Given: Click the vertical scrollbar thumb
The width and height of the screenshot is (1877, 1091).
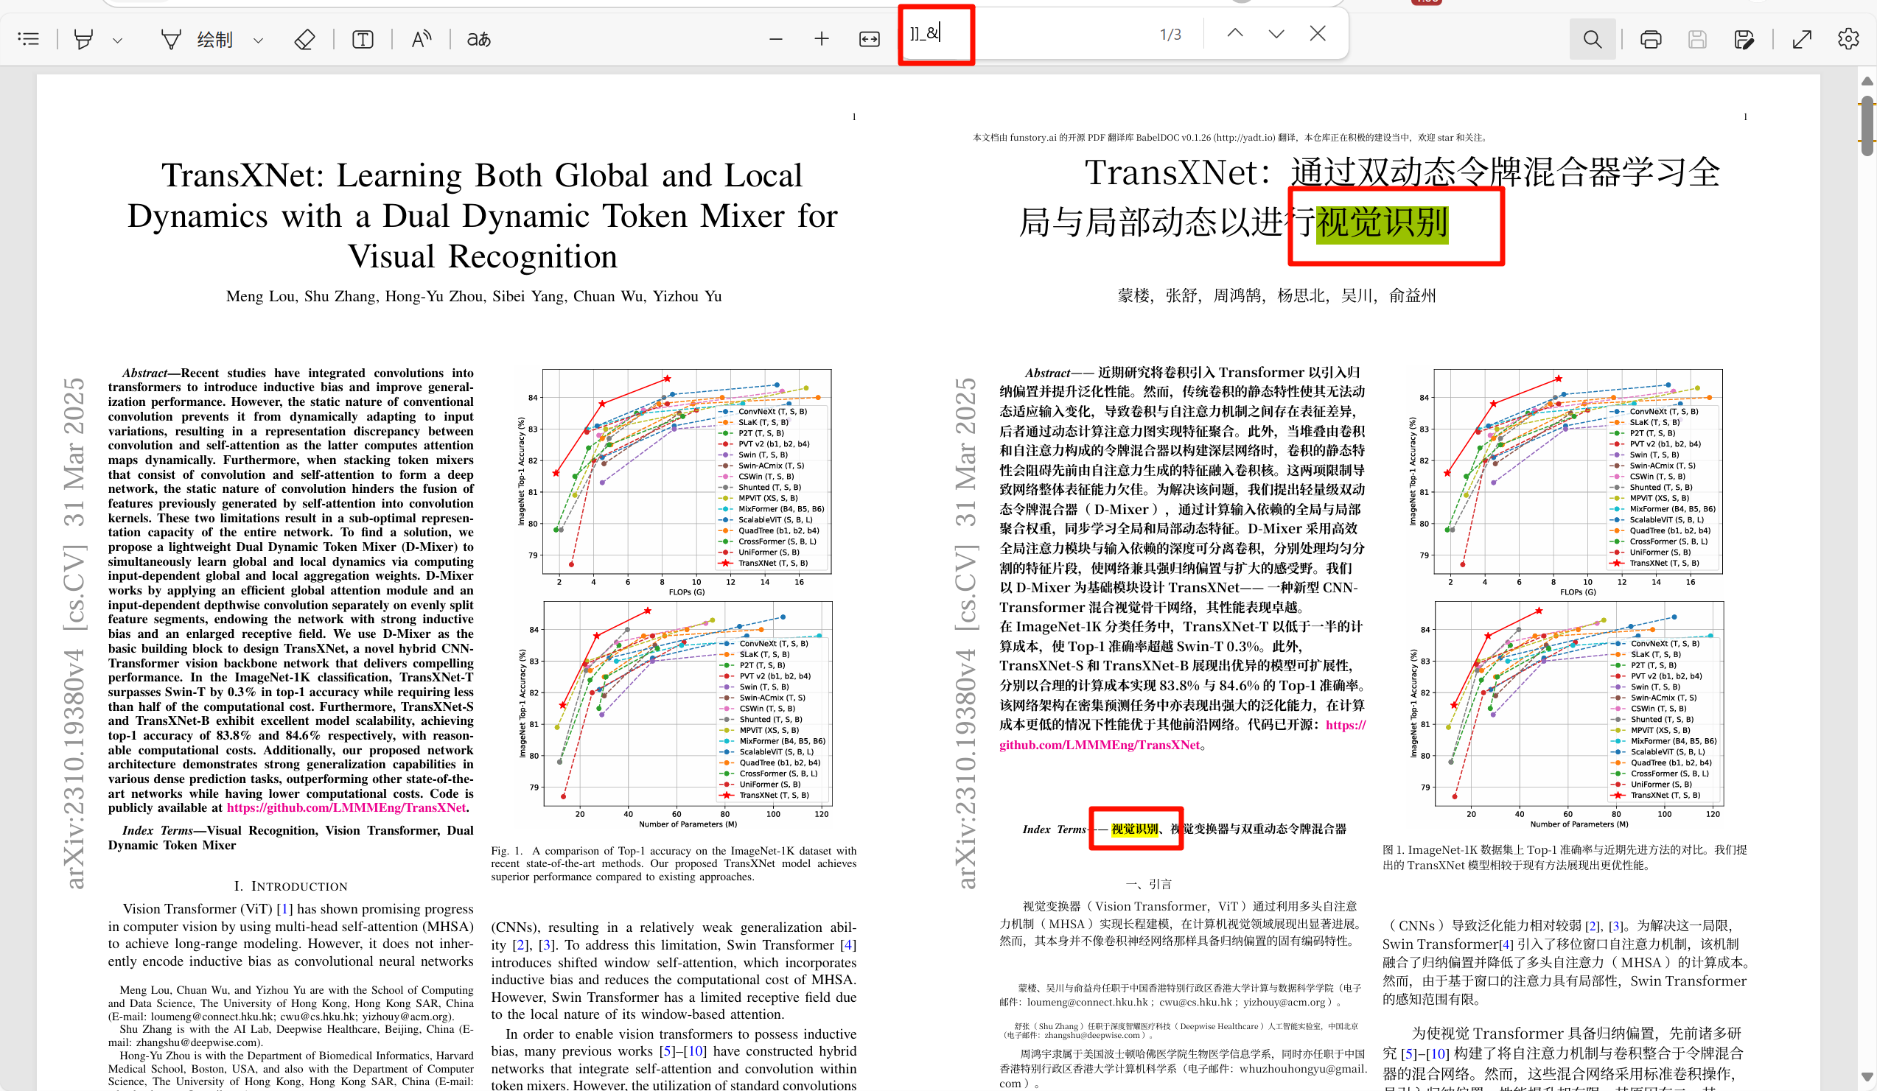Looking at the screenshot, I should coord(1867,127).
